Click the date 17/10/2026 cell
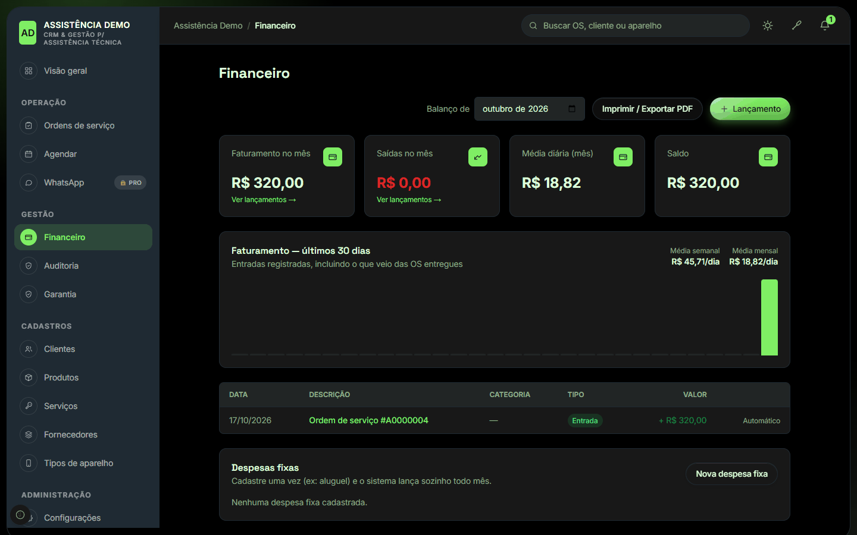The image size is (857, 535). [x=250, y=420]
